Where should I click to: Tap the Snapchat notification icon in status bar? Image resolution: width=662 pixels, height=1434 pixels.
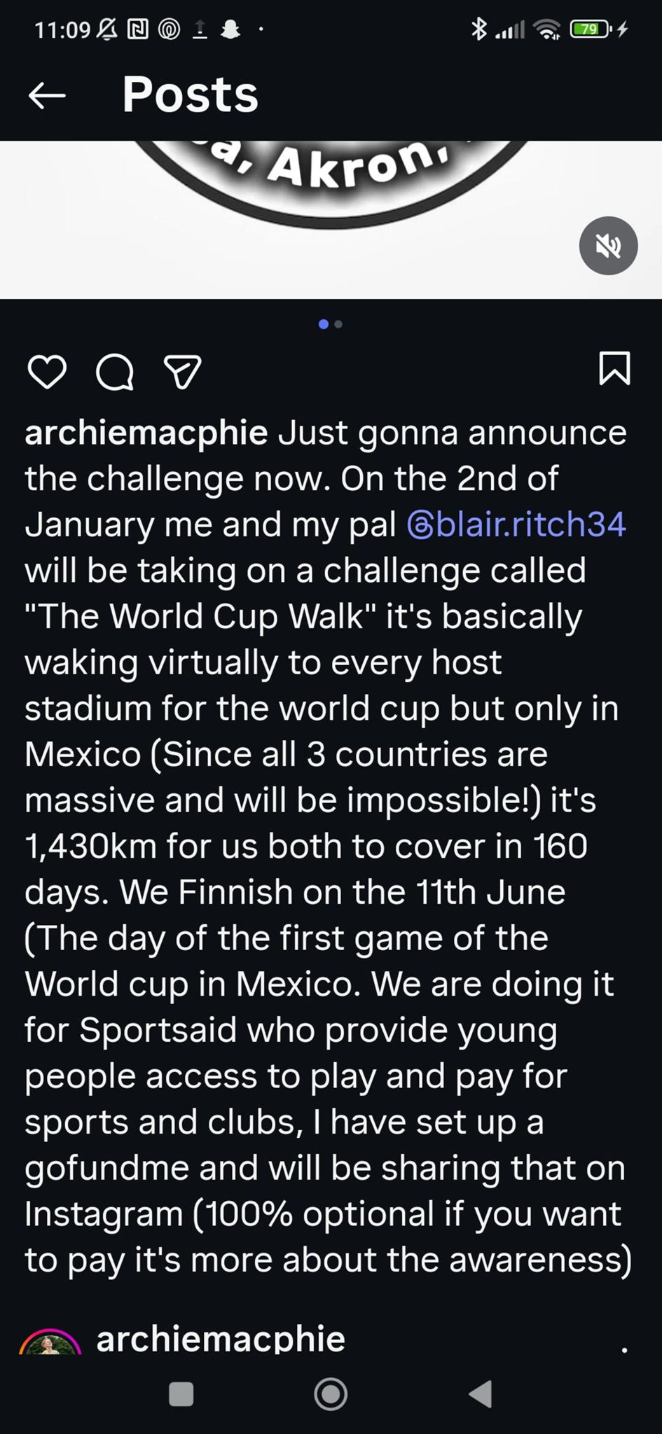pos(231,29)
